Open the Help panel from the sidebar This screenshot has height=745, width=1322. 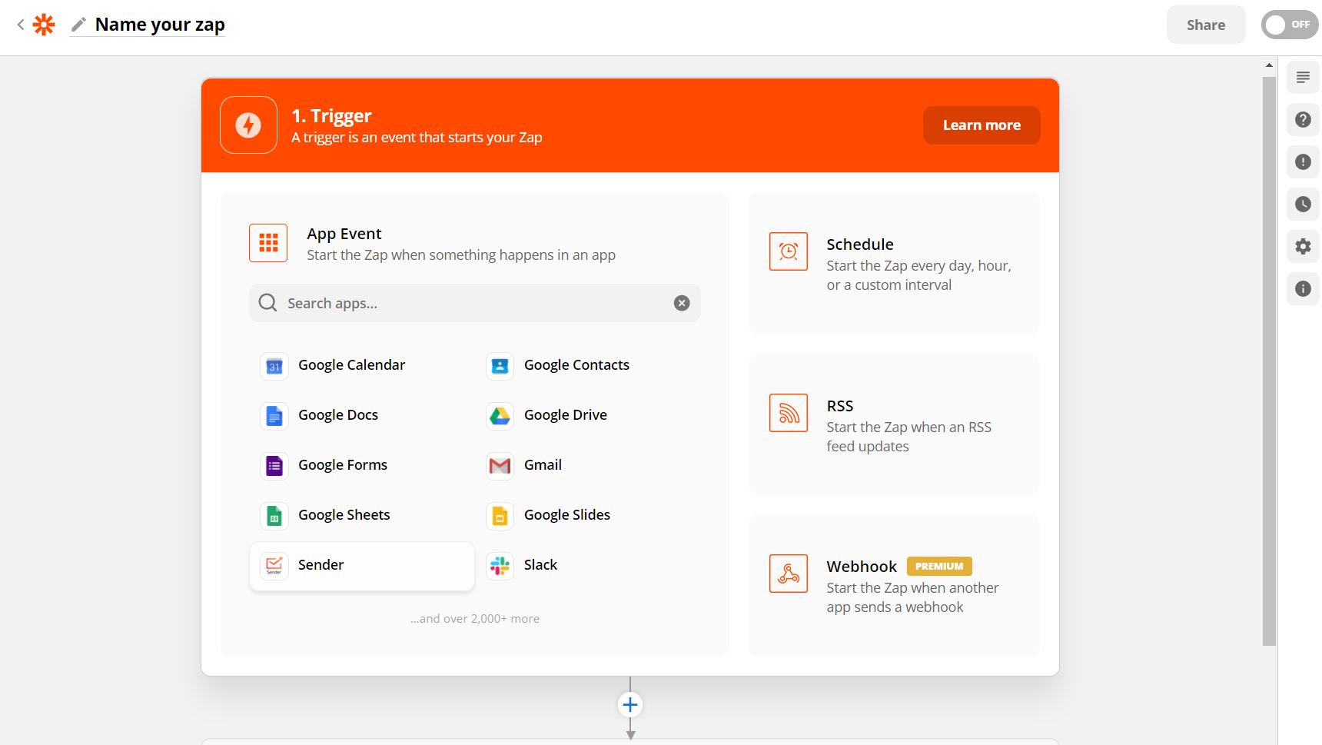[1302, 119]
